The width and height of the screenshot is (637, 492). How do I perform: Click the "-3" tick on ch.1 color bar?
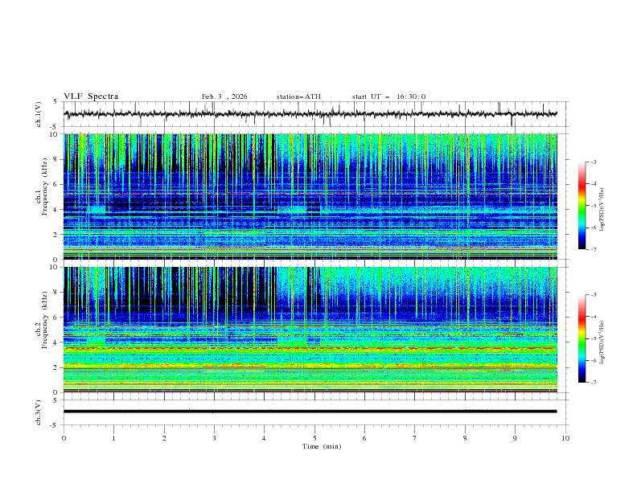click(593, 162)
